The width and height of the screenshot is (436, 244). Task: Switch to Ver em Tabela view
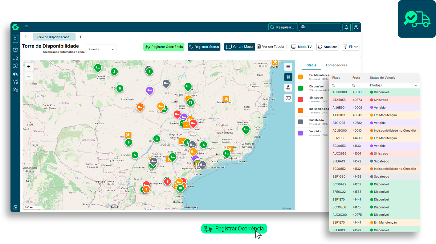click(271, 47)
